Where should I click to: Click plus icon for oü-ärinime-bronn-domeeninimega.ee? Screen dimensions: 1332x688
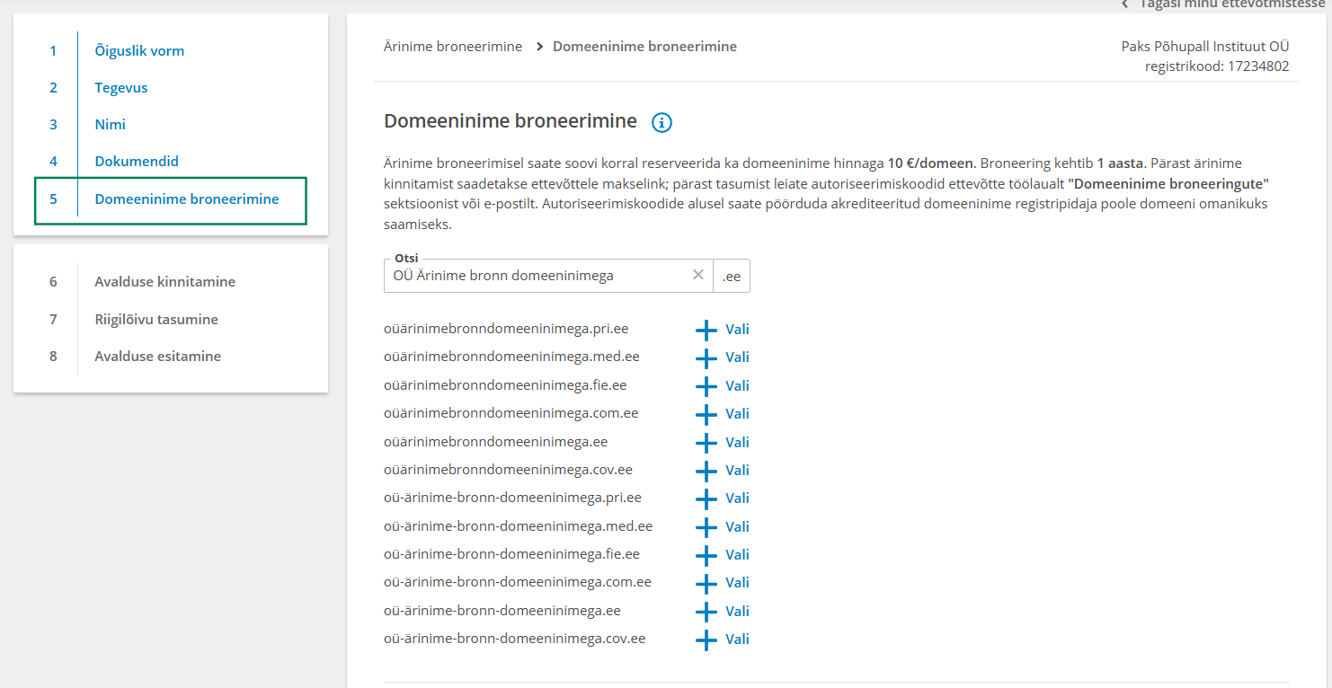706,612
